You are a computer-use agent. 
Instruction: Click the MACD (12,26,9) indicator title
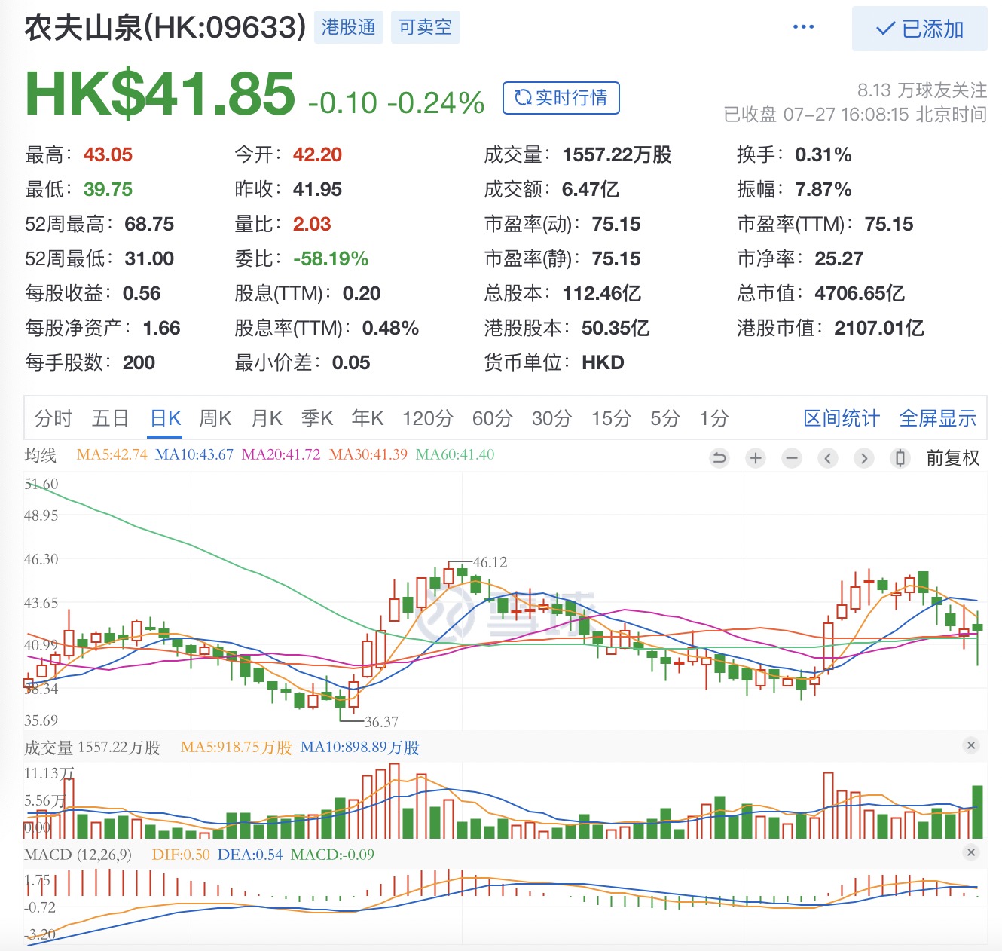click(78, 855)
